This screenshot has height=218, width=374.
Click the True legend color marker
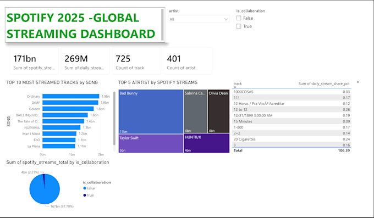[x=85, y=195]
